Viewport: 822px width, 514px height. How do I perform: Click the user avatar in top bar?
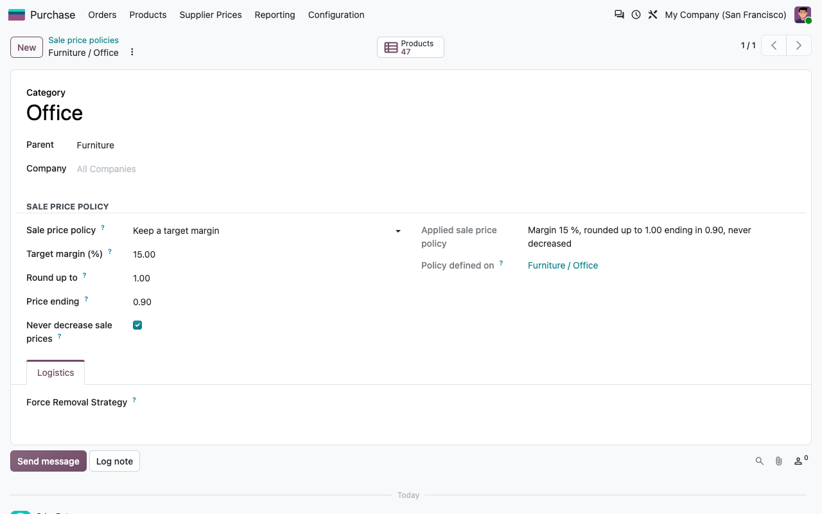click(x=803, y=15)
